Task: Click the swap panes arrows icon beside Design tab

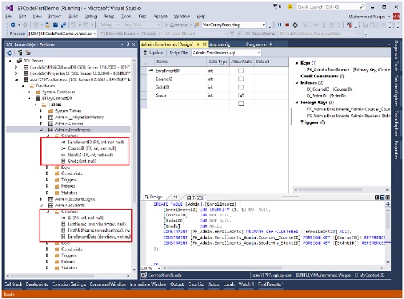Action: 175,197
